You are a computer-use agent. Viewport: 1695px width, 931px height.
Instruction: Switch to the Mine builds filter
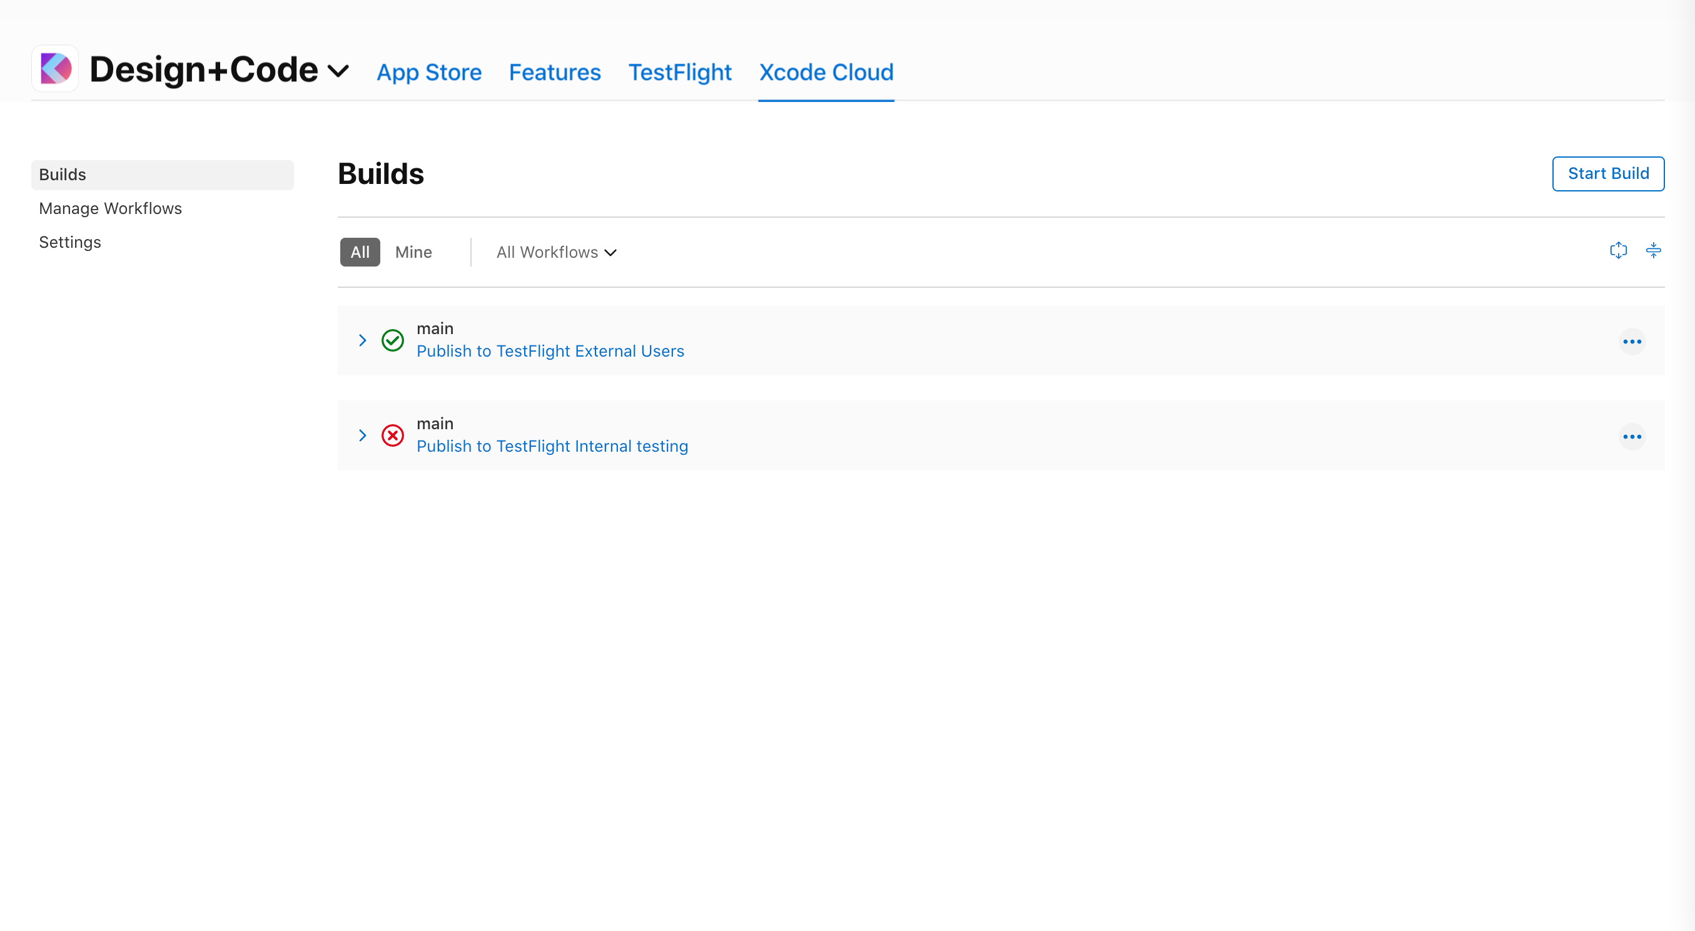coord(413,252)
